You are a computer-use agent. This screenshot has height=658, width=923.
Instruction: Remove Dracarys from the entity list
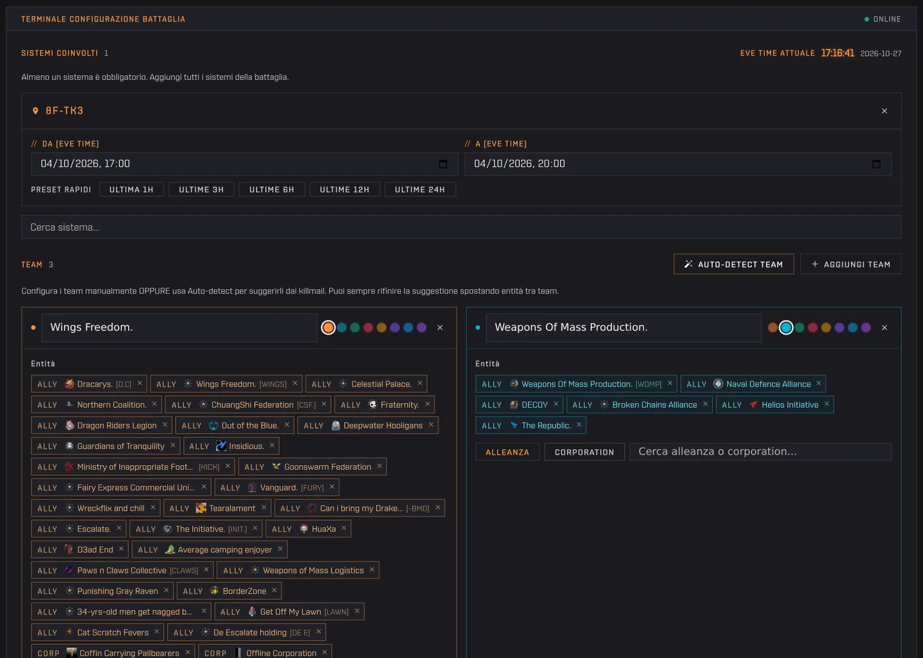coord(140,383)
